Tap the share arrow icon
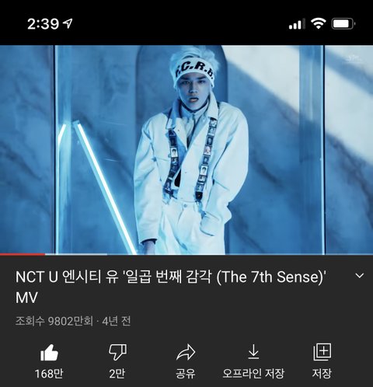This screenshot has height=387, width=373. coord(186,352)
